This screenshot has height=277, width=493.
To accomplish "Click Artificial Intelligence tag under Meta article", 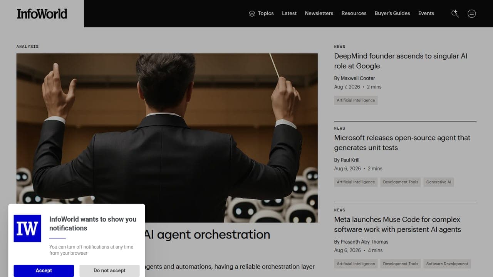I will coord(356,264).
